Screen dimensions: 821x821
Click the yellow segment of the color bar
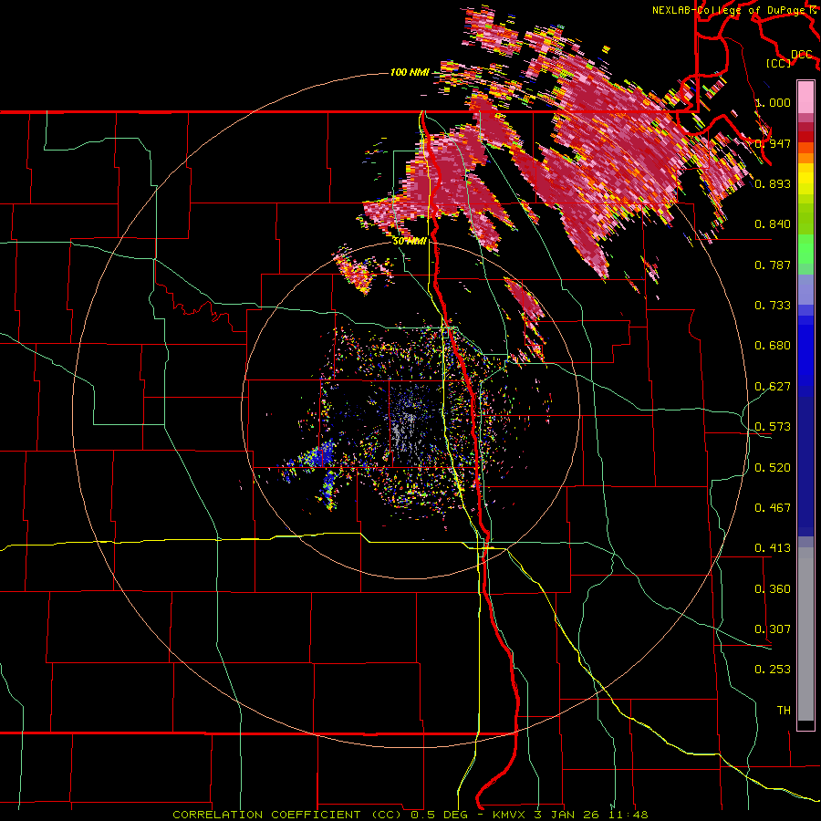point(805,180)
